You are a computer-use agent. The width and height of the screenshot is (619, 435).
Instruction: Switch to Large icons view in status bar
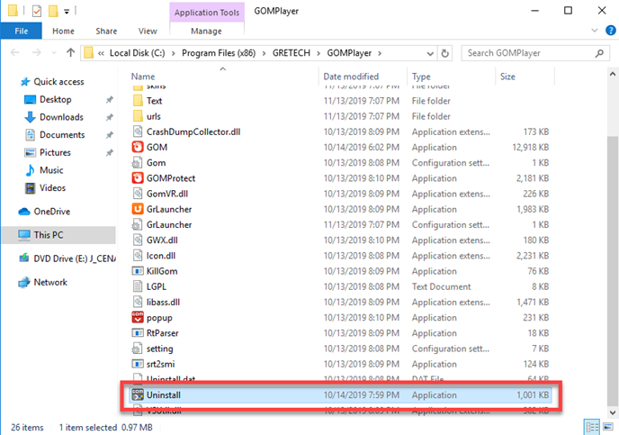click(608, 427)
